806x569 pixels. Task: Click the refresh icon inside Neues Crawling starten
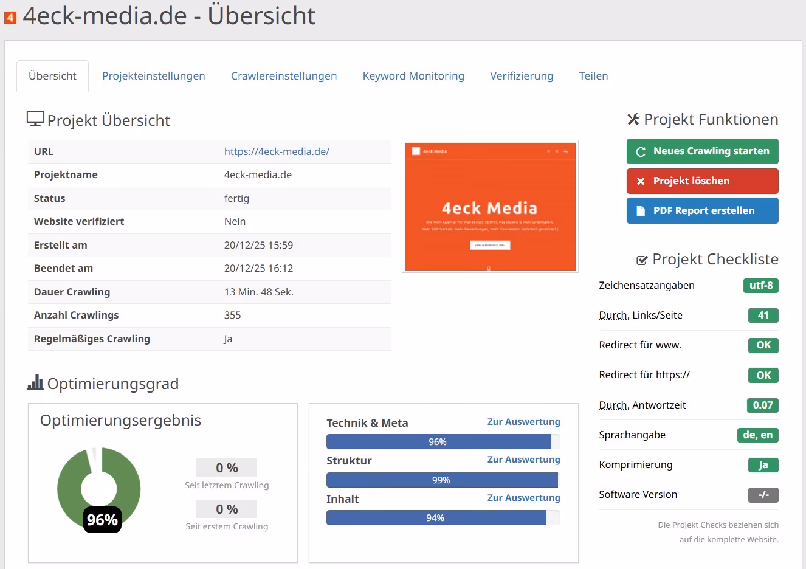[641, 151]
